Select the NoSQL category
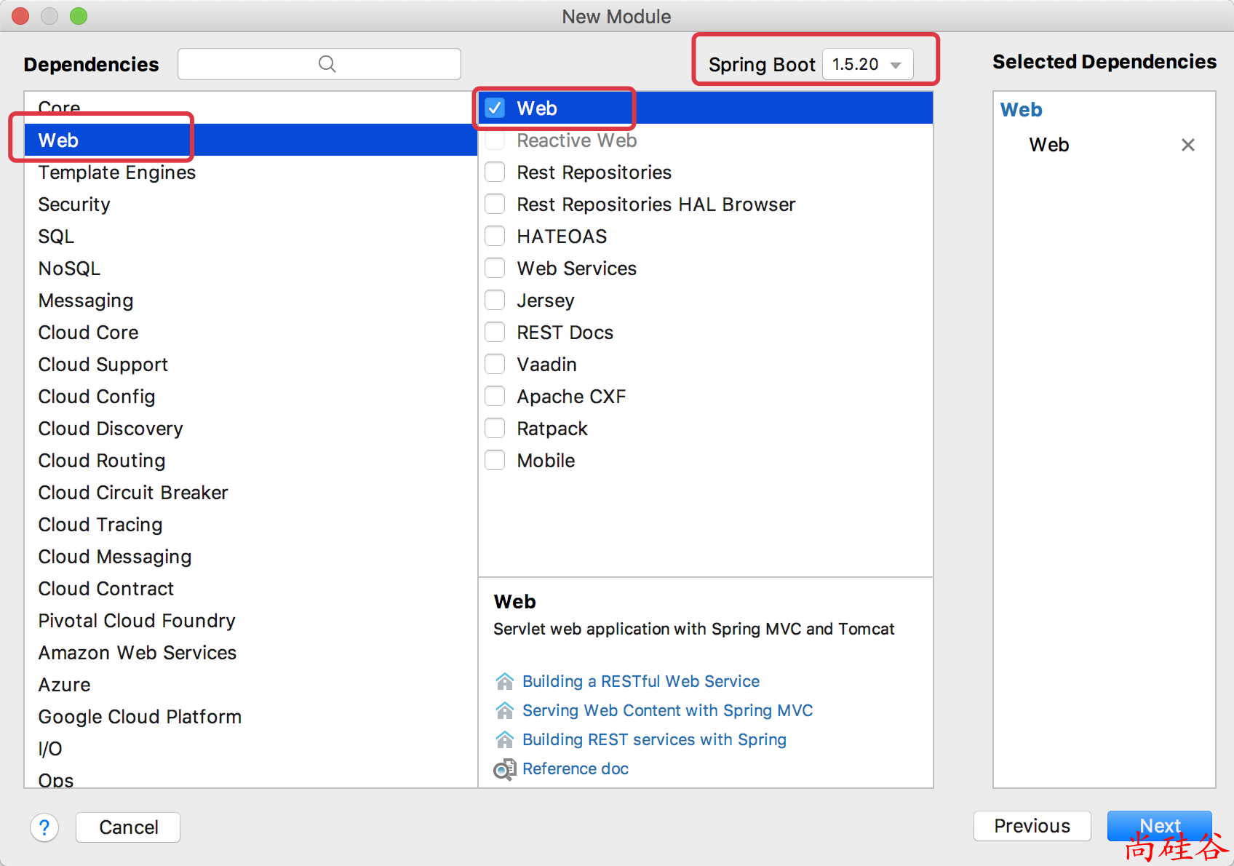The image size is (1234, 866). (250, 269)
